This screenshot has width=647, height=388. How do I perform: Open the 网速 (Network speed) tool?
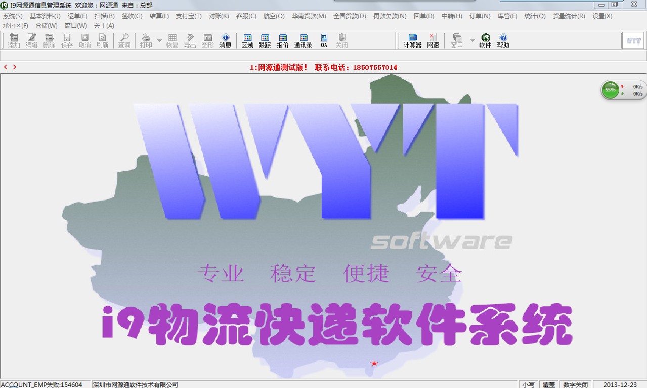tap(433, 41)
